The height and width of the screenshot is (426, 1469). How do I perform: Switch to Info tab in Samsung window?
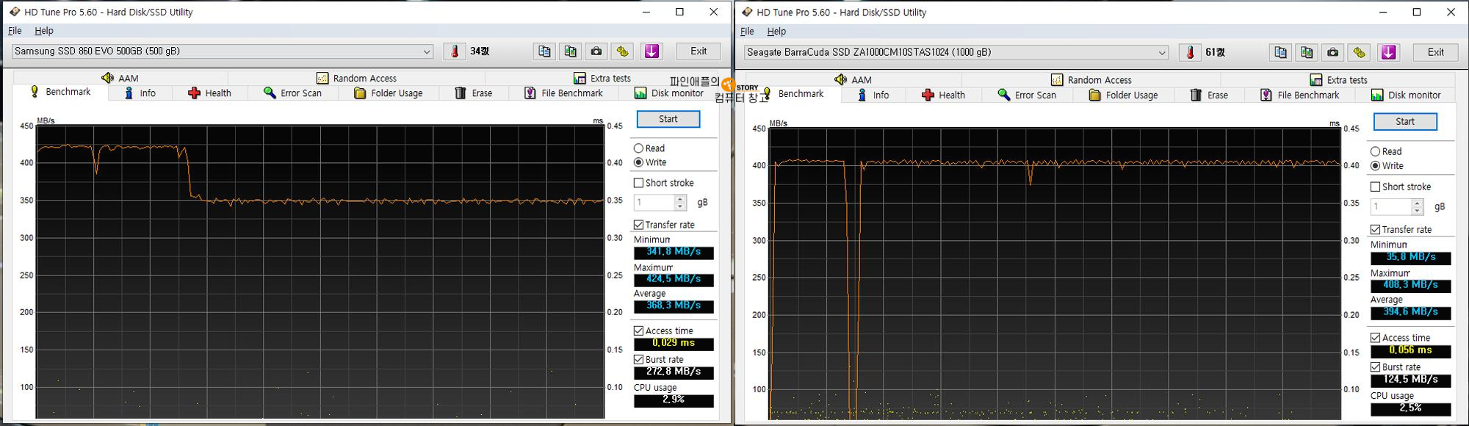(140, 93)
